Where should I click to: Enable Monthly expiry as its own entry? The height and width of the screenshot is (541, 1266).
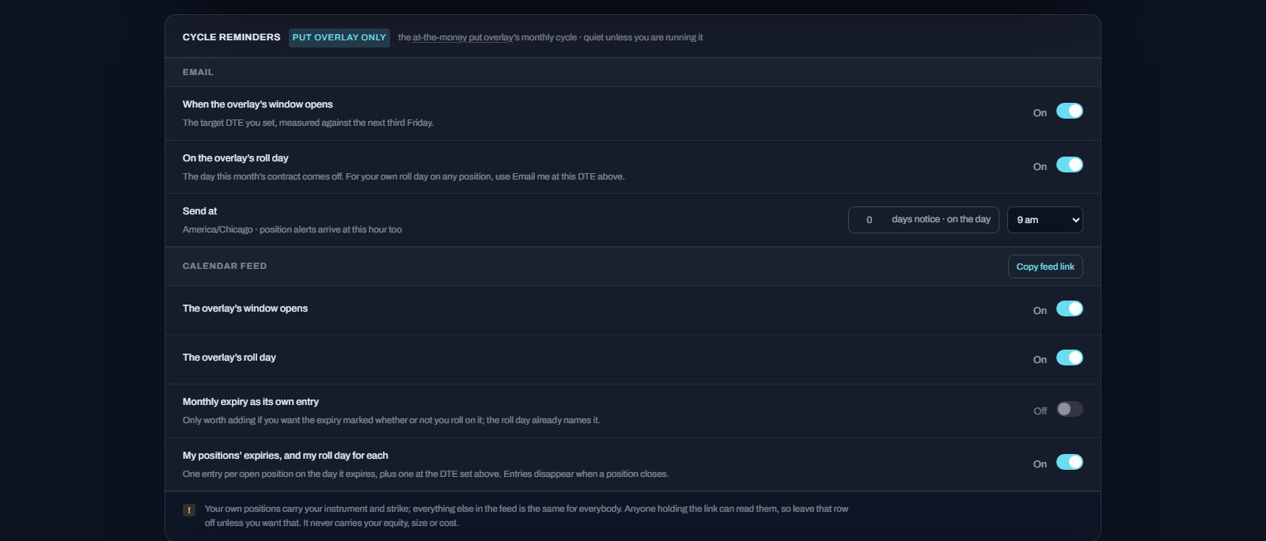click(1069, 409)
